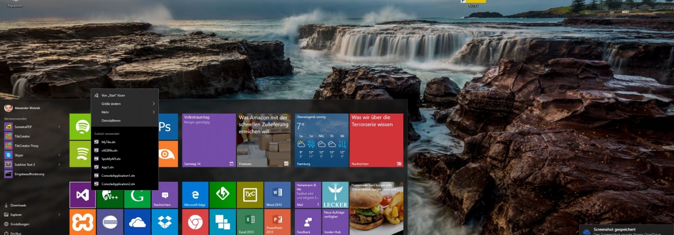The image size is (674, 235).
Task: Open the olive TXC tile
Action: click(251, 195)
